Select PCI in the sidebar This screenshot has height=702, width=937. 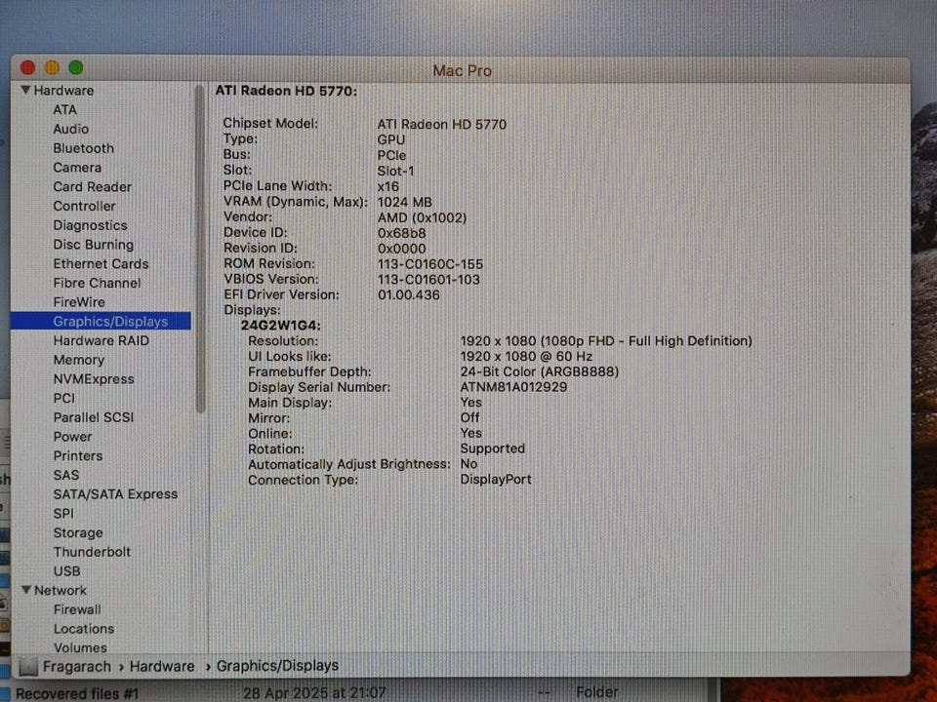coord(64,398)
